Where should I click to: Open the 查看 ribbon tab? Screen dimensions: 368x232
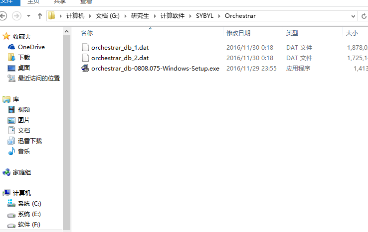pos(86,2)
